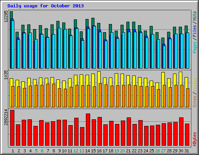Click day 29 on the x-axis
199x155 pixels.
pos(175,151)
